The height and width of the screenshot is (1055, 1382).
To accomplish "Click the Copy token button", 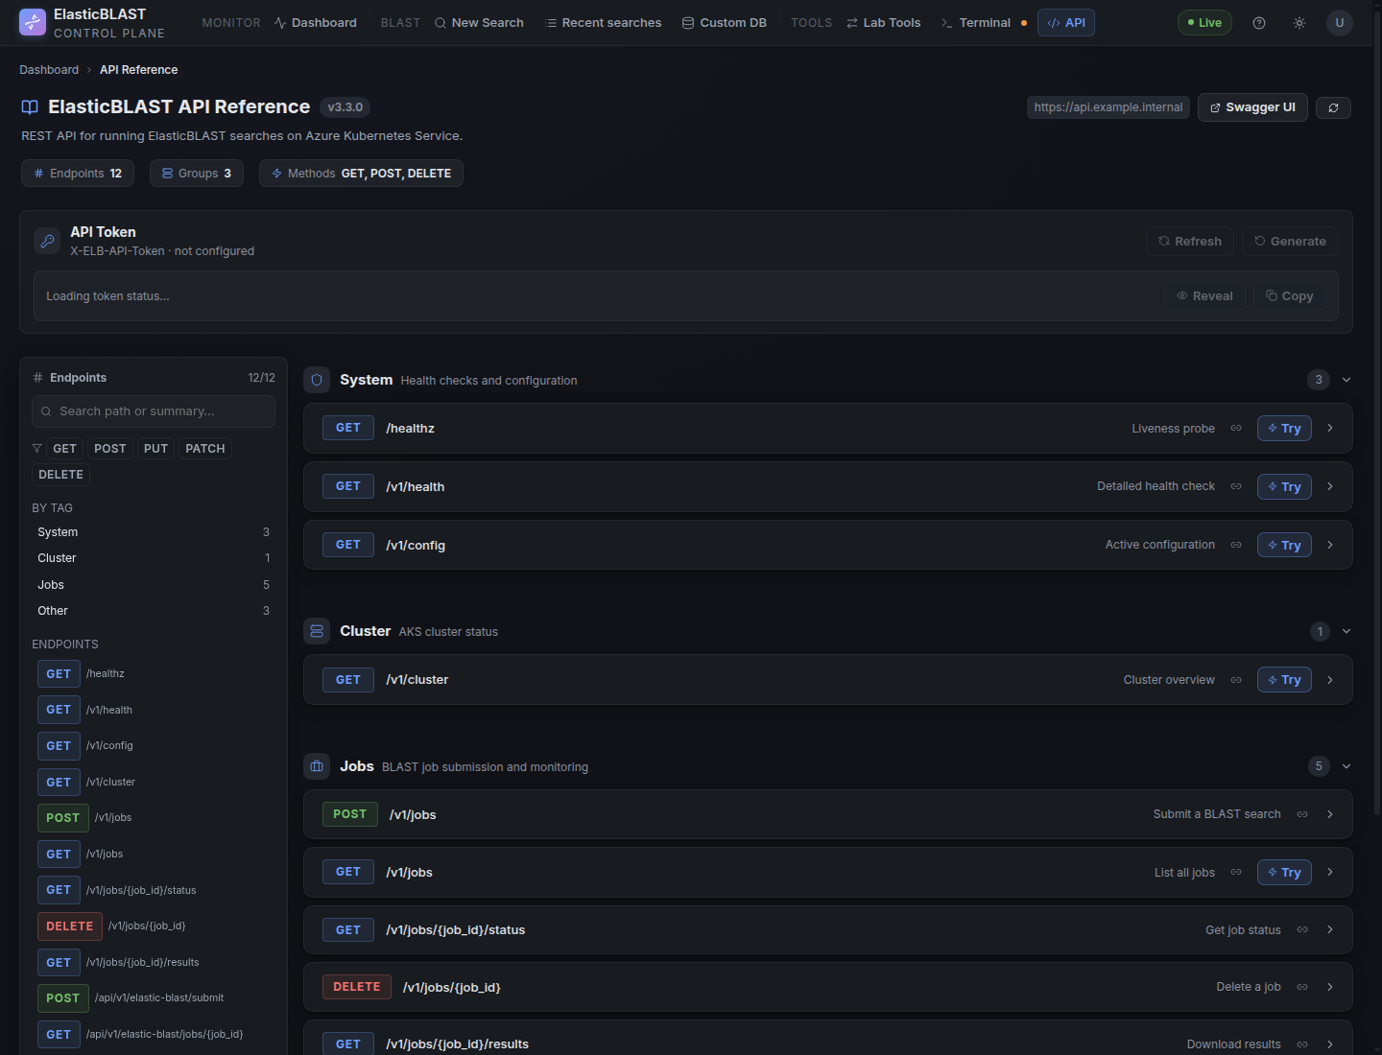I will (x=1290, y=296).
